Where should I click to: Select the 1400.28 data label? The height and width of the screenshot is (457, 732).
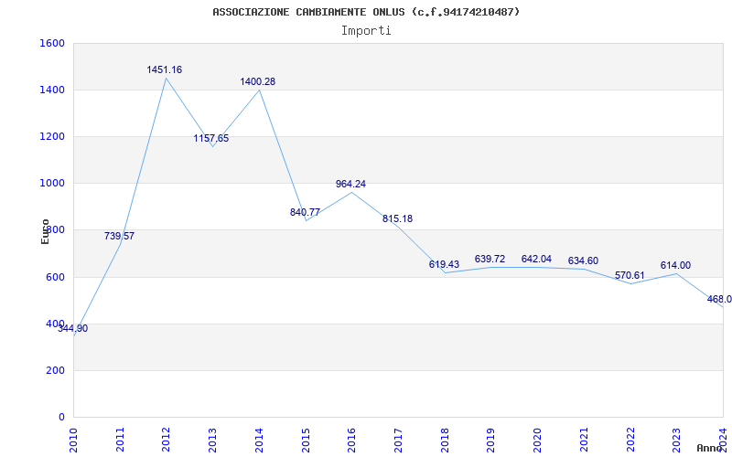[x=258, y=81]
